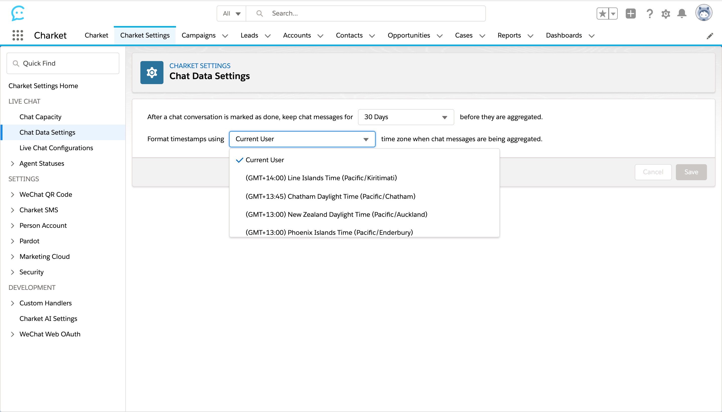This screenshot has height=412, width=722.
Task: Open the Campaigns tab
Action: click(199, 35)
